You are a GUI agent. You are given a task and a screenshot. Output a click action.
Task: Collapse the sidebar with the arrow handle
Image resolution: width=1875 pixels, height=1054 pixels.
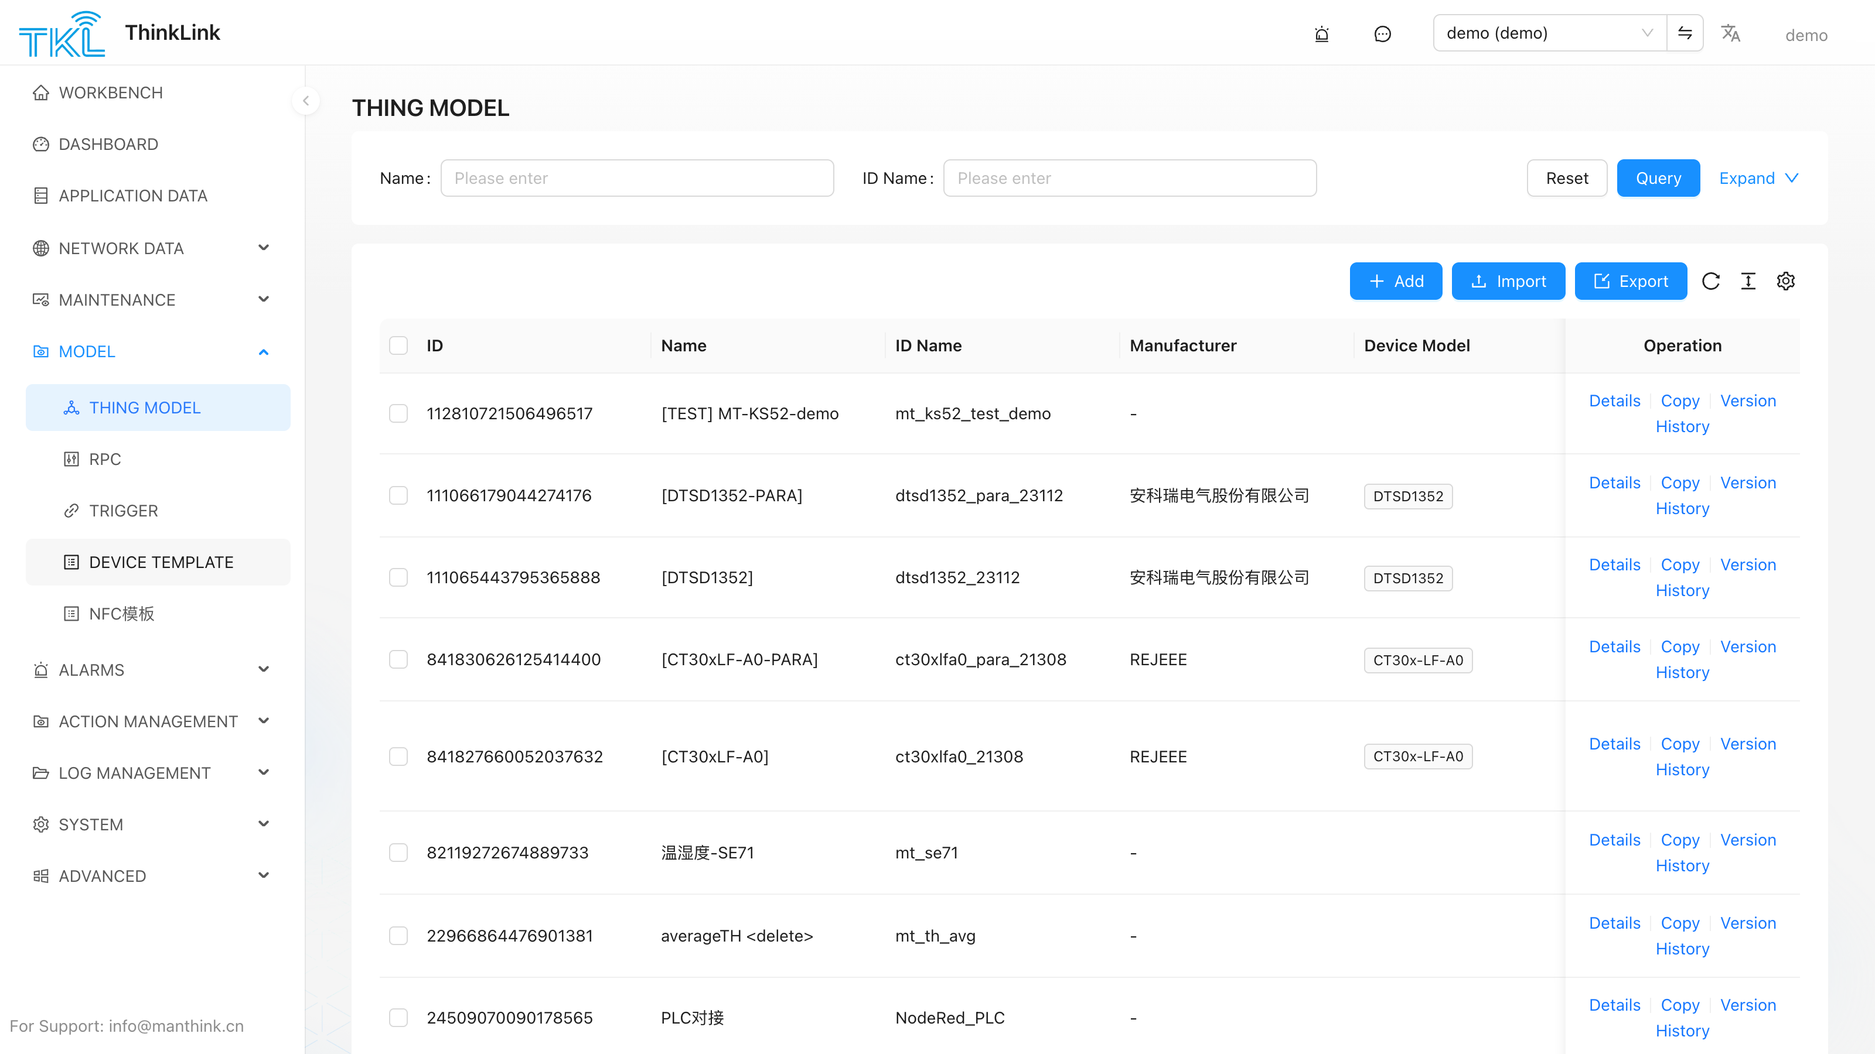(306, 101)
